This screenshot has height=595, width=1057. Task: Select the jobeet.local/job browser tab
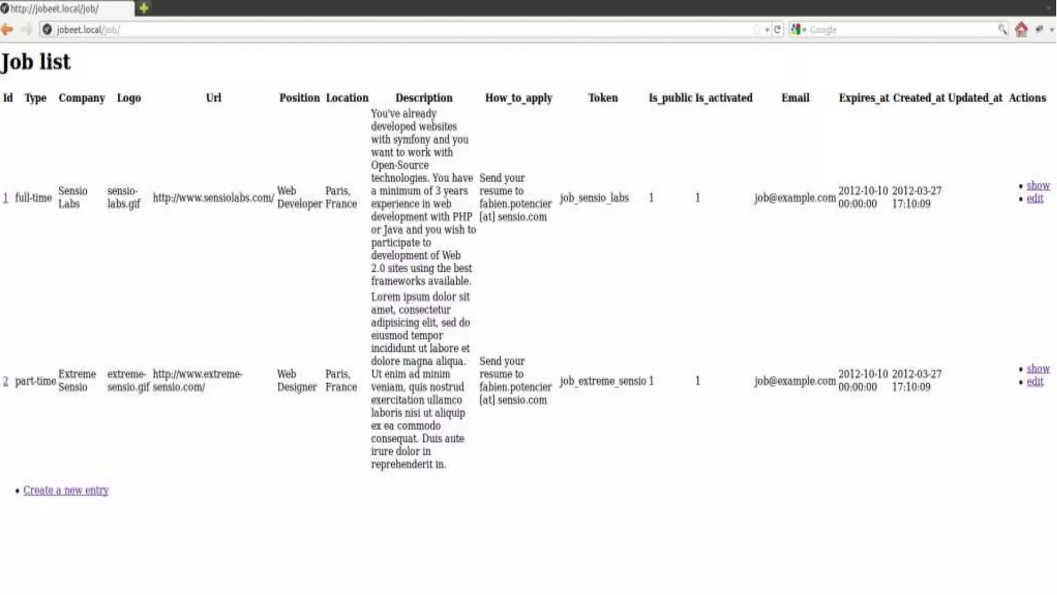67,8
